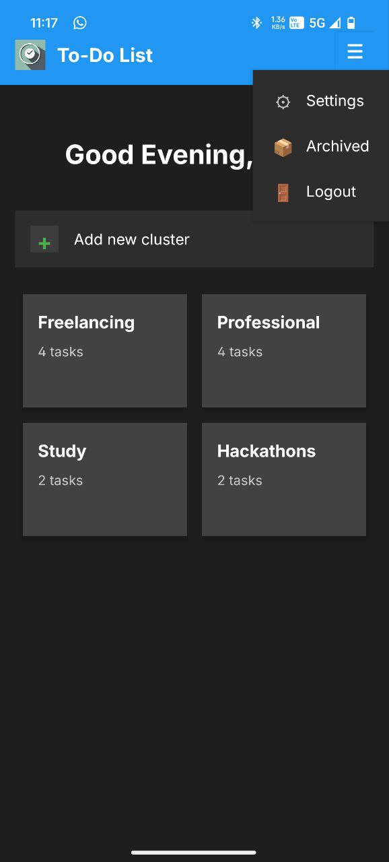Image resolution: width=389 pixels, height=862 pixels.
Task: Select Logout from the open menu
Action: click(x=330, y=191)
